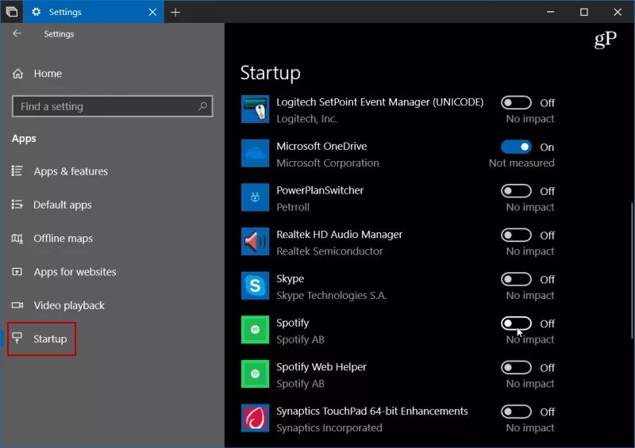Click the vertical scrollbar
Screen dimensions: 635x448
[x=632, y=270]
